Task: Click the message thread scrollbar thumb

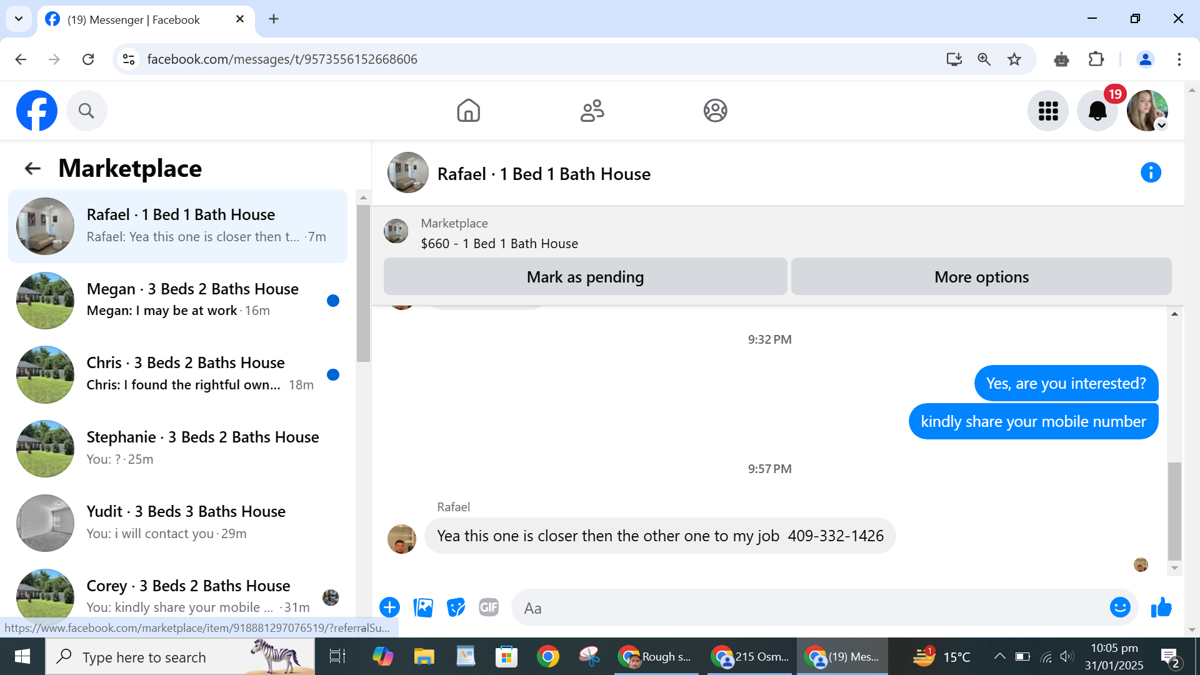Action: point(1174,511)
